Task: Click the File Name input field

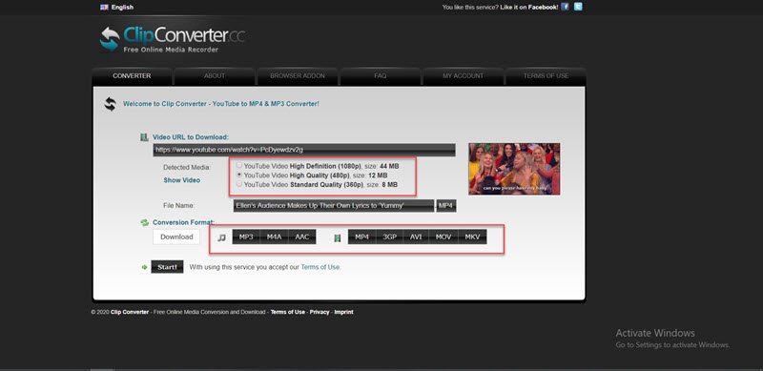Action: pyautogui.click(x=333, y=206)
